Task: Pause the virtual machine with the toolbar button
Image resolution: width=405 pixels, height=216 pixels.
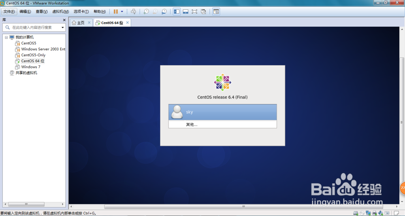Action: click(x=116, y=12)
